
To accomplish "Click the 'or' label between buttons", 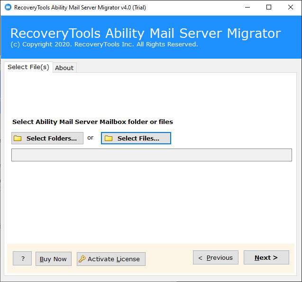I will click(x=91, y=138).
